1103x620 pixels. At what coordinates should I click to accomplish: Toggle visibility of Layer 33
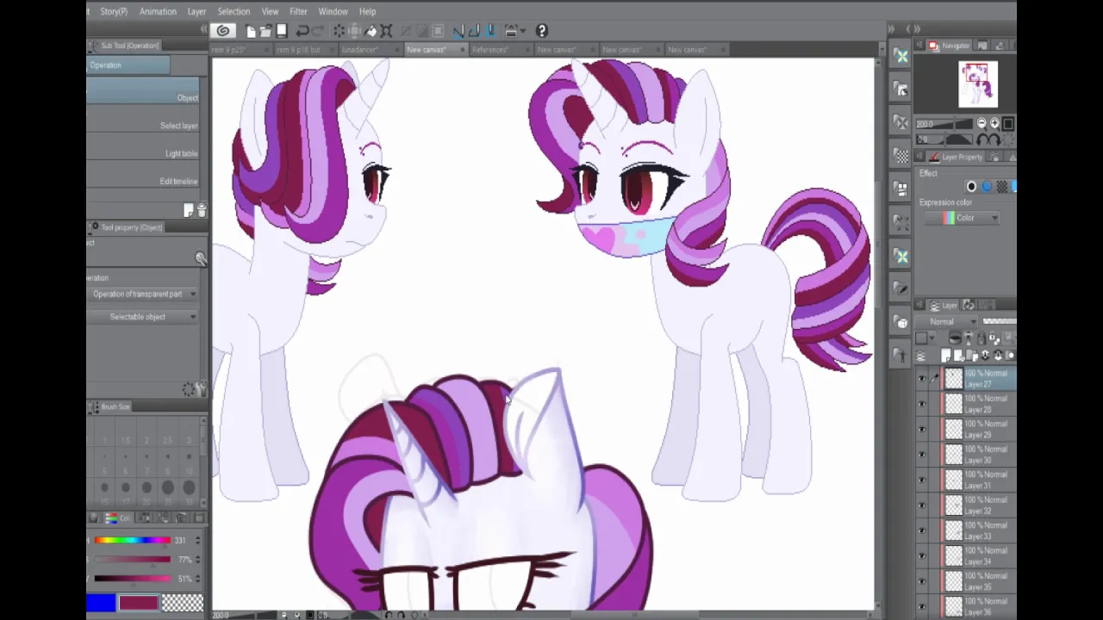tap(922, 530)
